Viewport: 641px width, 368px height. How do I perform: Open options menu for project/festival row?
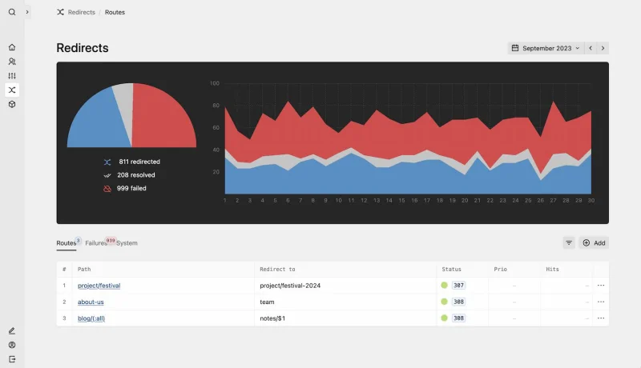coord(600,285)
